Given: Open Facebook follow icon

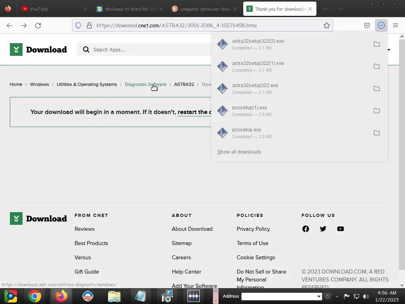Looking at the screenshot, I should (x=306, y=229).
